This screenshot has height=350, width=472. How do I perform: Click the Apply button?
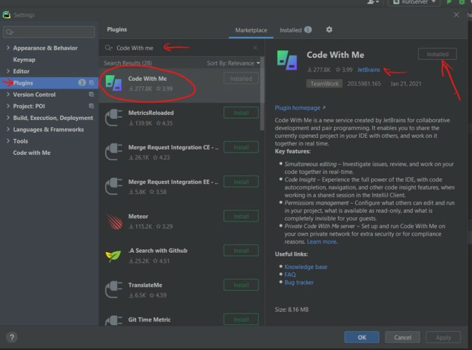click(x=443, y=337)
